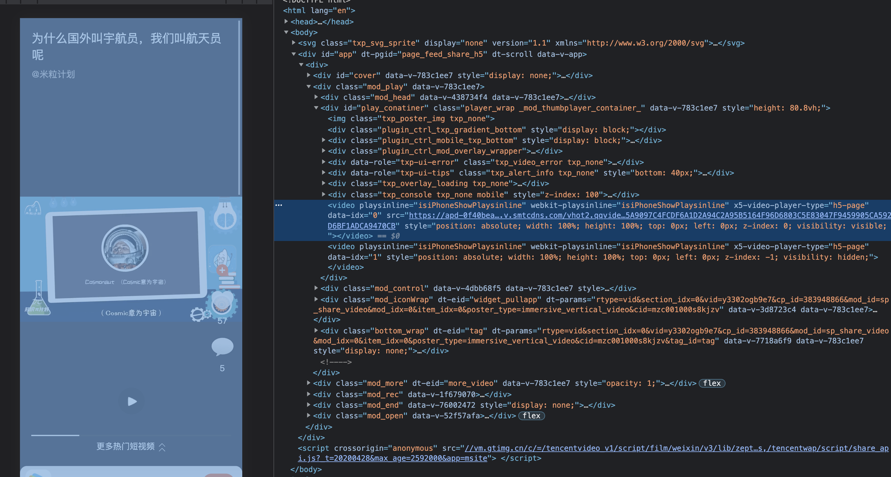Select the html lang="en" row
The height and width of the screenshot is (477, 891).
(x=319, y=11)
